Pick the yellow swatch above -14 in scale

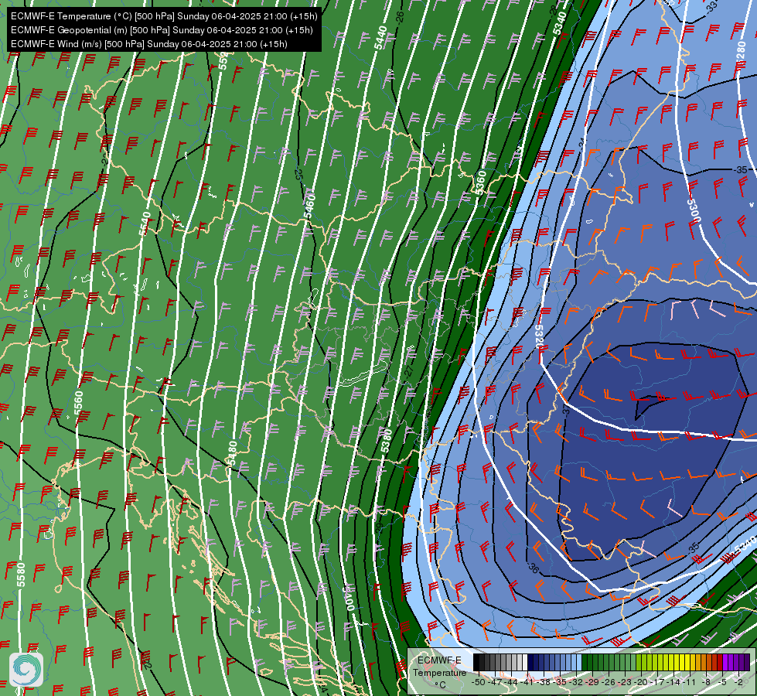[x=677, y=662]
